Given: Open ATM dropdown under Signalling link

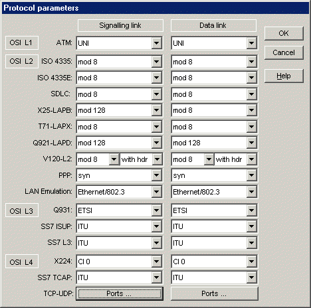Looking at the screenshot, I should pyautogui.click(x=156, y=42).
